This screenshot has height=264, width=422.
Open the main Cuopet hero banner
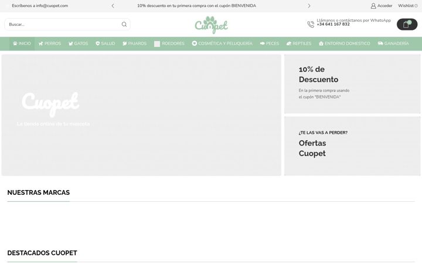pos(141,115)
